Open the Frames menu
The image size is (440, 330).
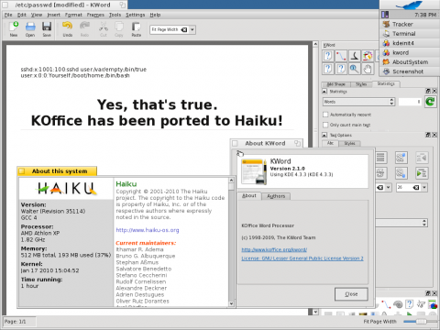(95, 15)
